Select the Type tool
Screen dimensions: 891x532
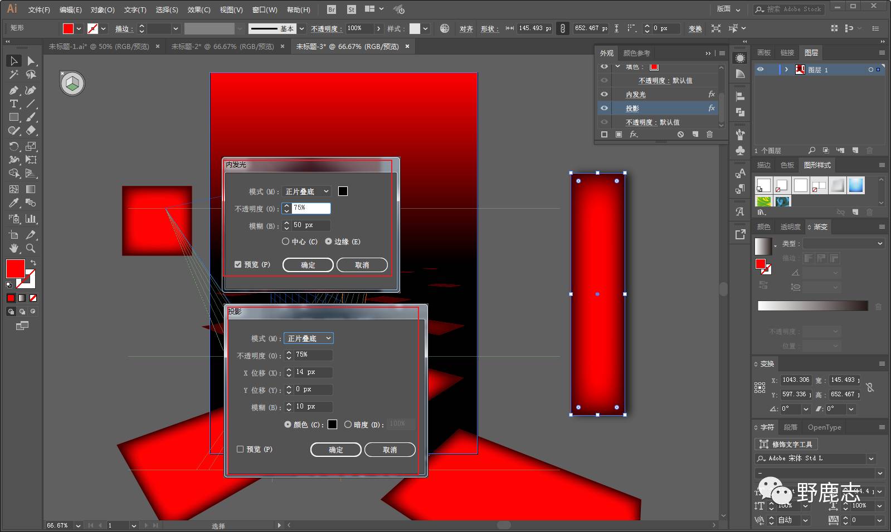[x=13, y=104]
